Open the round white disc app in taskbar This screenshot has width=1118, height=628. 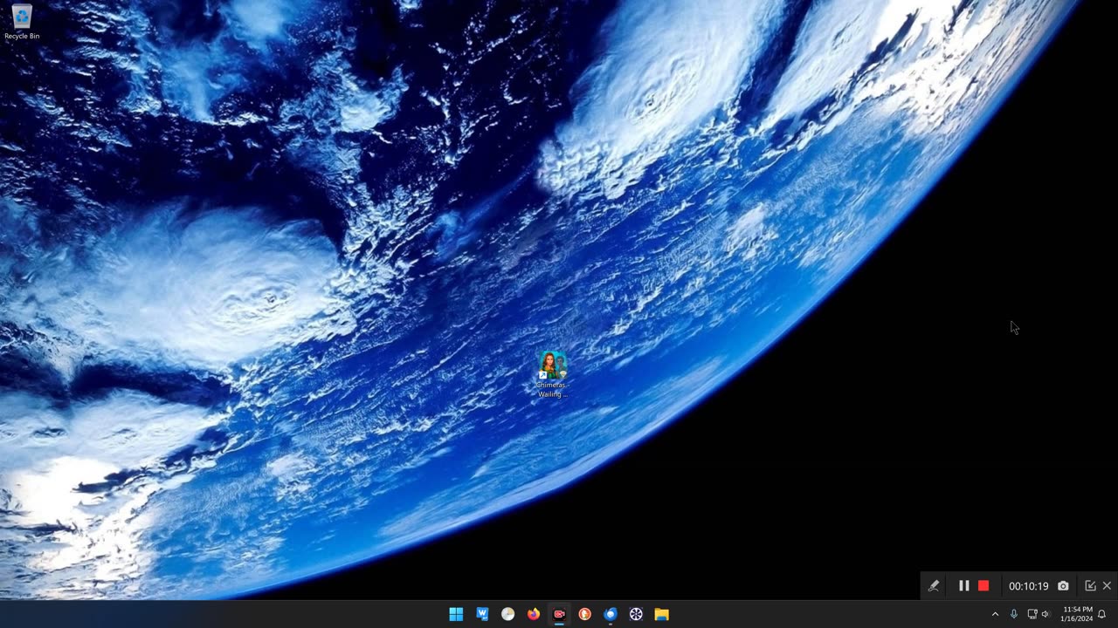[507, 614]
